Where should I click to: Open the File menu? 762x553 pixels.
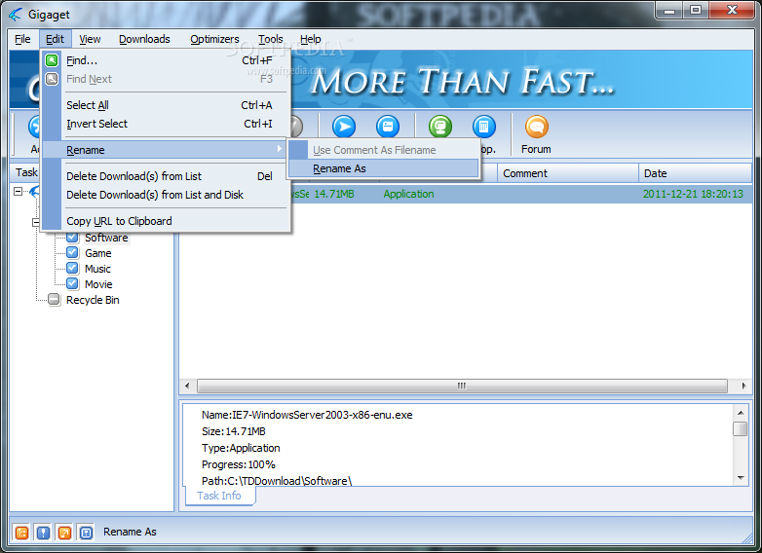coord(22,39)
